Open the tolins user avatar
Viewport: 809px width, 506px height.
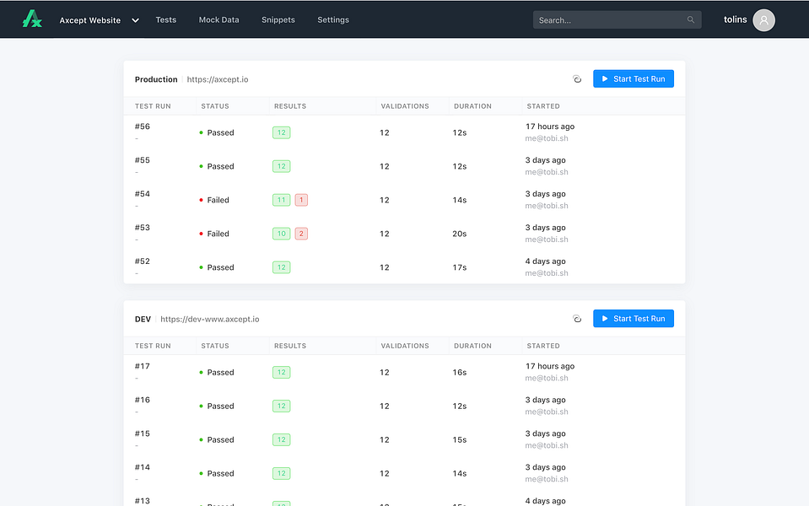click(763, 20)
